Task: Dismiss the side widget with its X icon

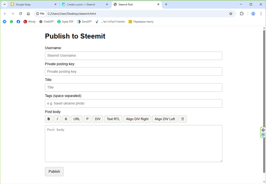Action: point(263,130)
